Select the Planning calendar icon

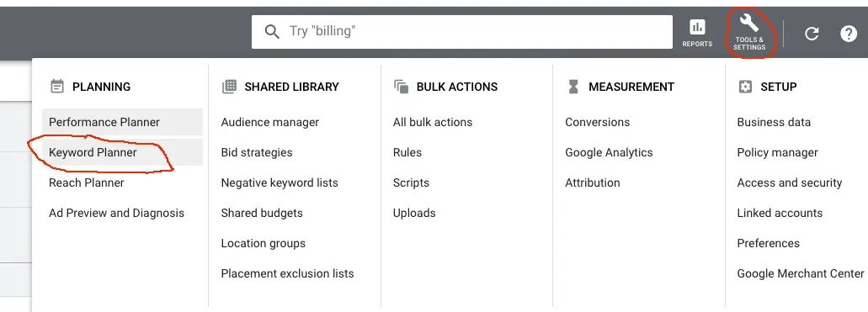click(x=57, y=87)
